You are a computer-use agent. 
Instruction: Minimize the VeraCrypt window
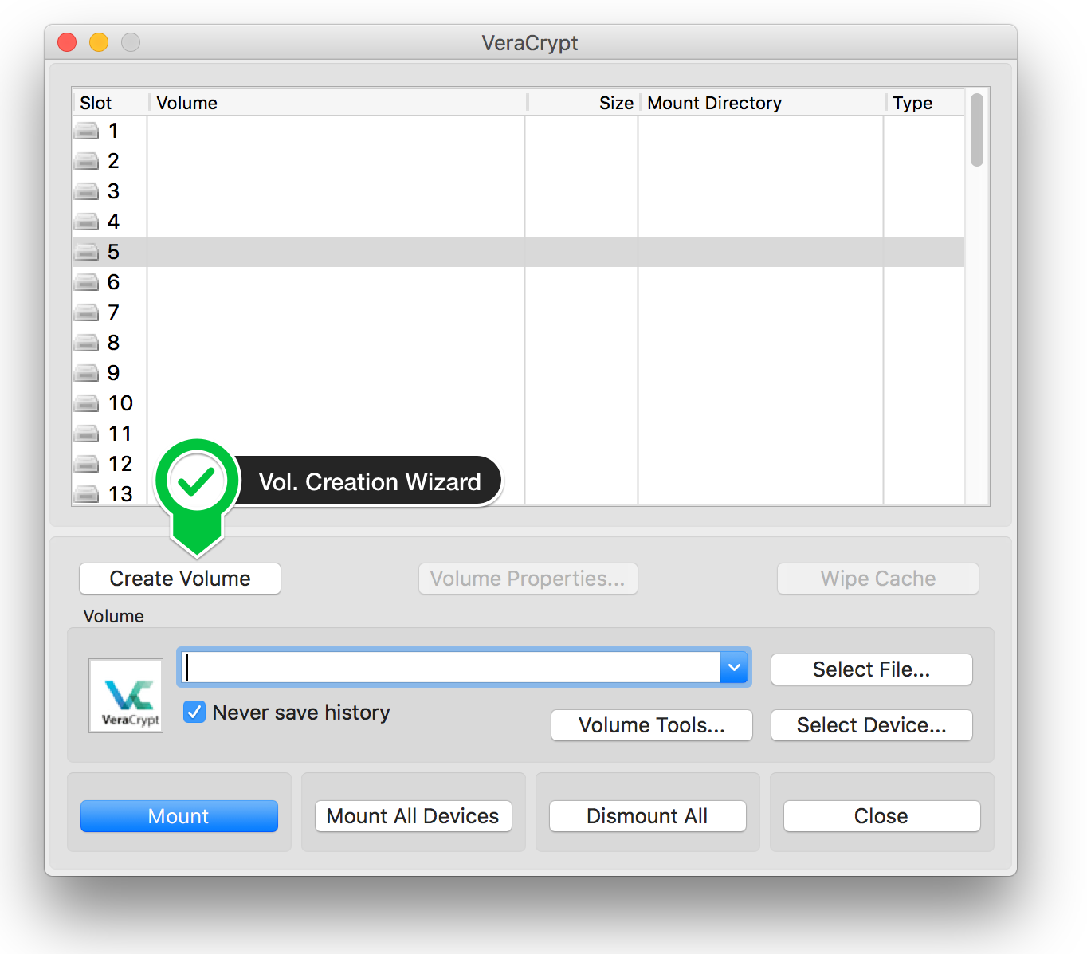coord(99,41)
